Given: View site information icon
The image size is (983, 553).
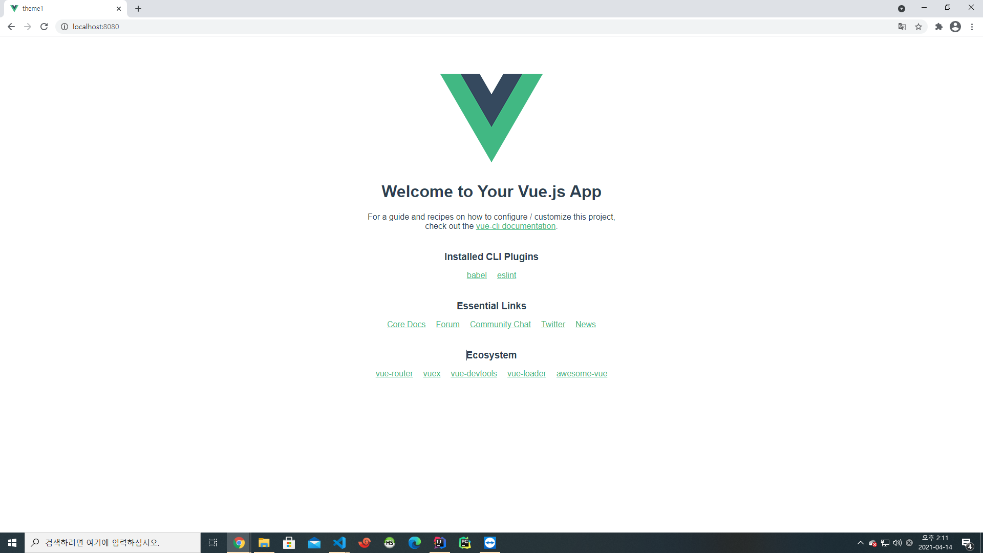Looking at the screenshot, I should tap(65, 27).
